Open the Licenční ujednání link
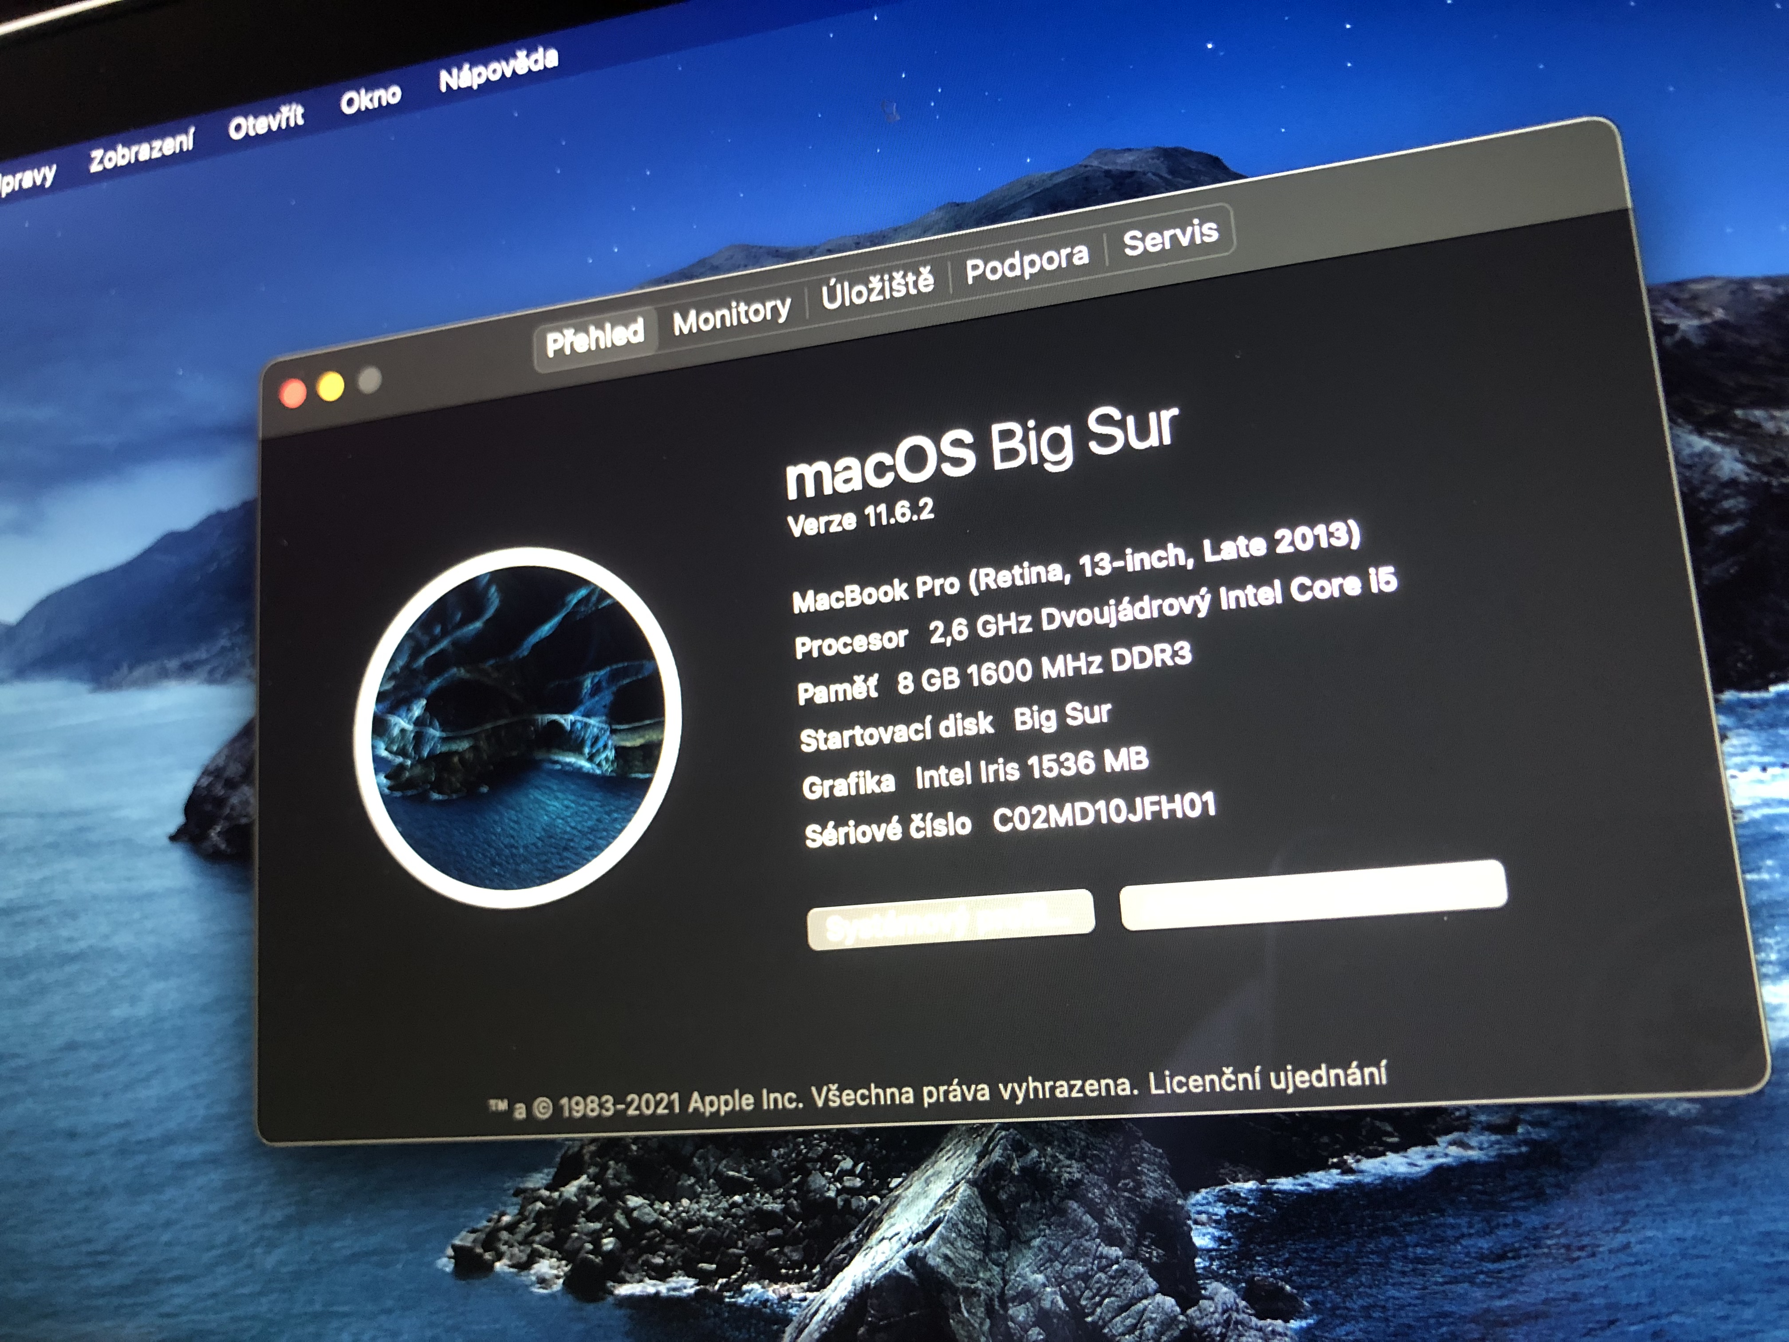This screenshot has height=1342, width=1789. click(x=1266, y=1078)
